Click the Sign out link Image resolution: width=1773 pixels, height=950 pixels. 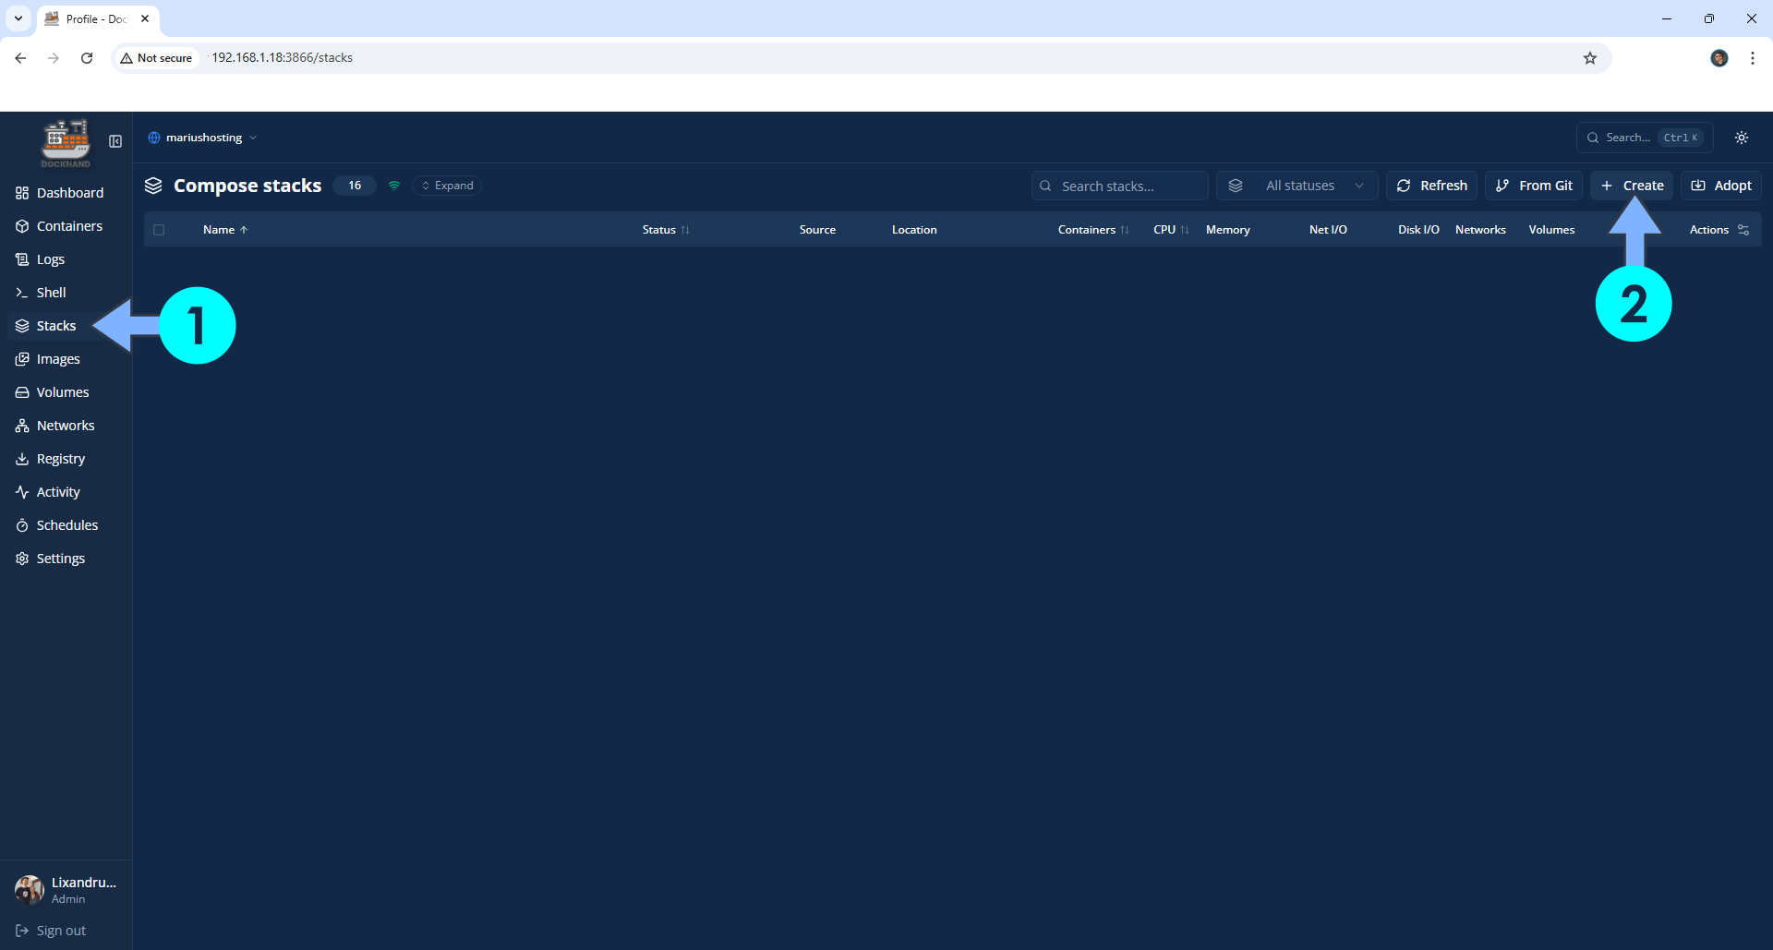pos(61,930)
